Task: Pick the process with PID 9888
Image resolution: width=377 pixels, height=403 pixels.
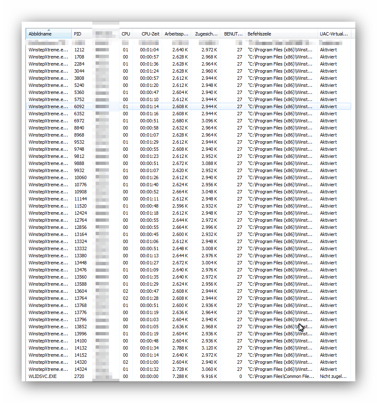Action: point(48,163)
